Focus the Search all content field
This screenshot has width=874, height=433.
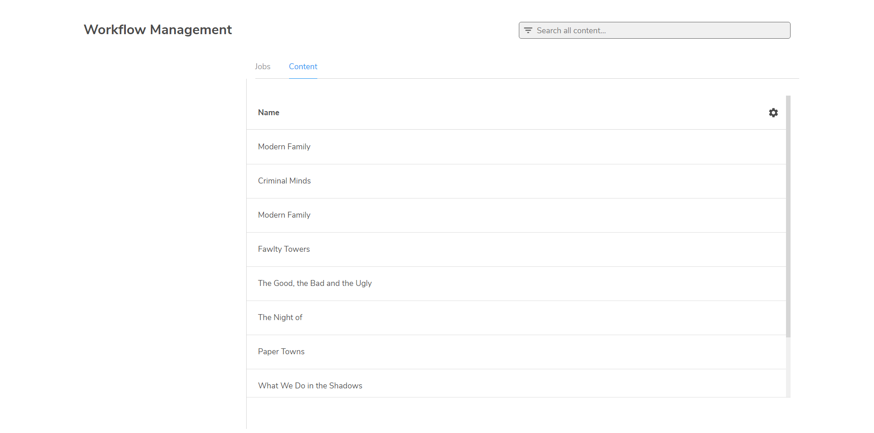pos(661,31)
